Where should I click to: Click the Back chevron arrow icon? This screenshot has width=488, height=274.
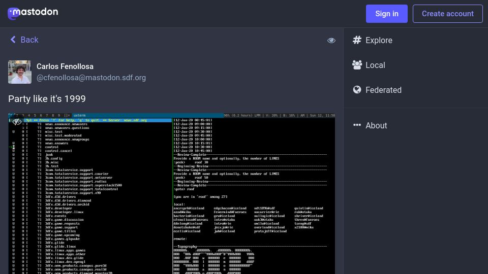coord(13,40)
